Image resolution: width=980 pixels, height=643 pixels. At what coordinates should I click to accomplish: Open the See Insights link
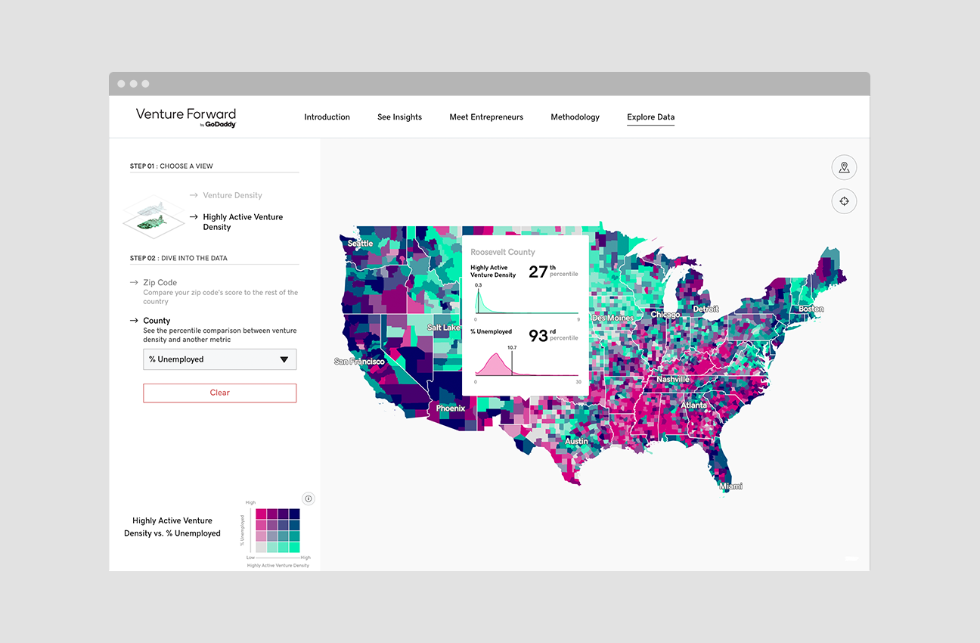pos(399,117)
